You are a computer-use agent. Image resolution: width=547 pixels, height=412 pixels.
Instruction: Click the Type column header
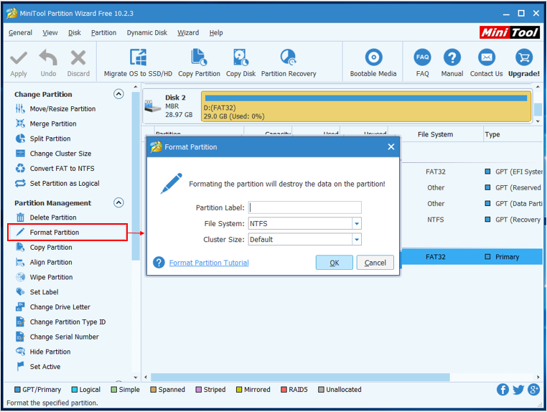[492, 135]
